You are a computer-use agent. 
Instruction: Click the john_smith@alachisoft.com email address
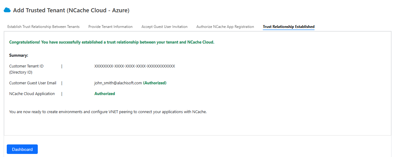118,83
